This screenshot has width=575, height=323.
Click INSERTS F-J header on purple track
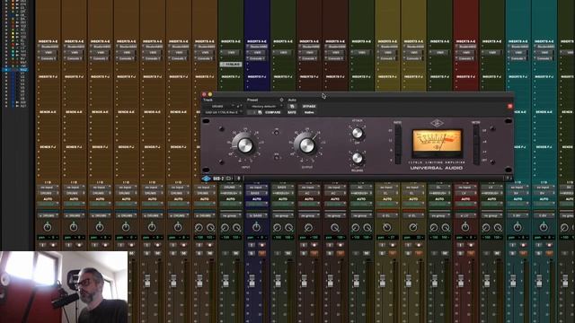coord(257,77)
